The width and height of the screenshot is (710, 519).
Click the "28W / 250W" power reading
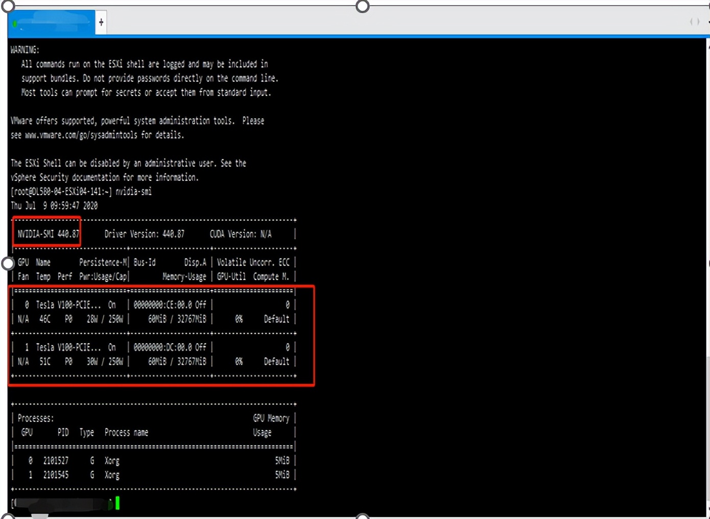click(105, 319)
